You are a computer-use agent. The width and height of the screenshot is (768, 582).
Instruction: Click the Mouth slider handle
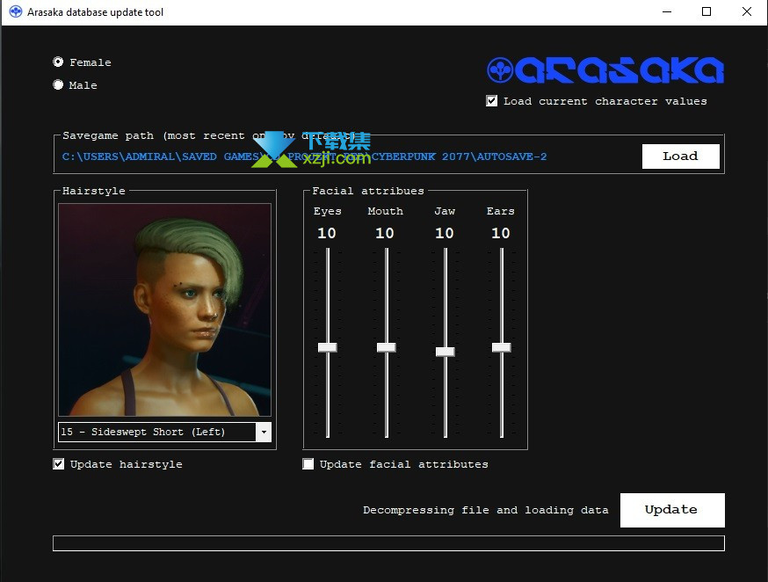click(x=387, y=347)
